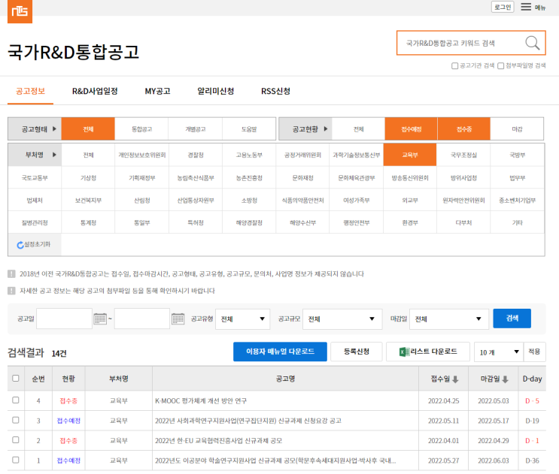The height and width of the screenshot is (474, 559).
Task: Sort by 마감일 arrow icon
Action: (505, 379)
